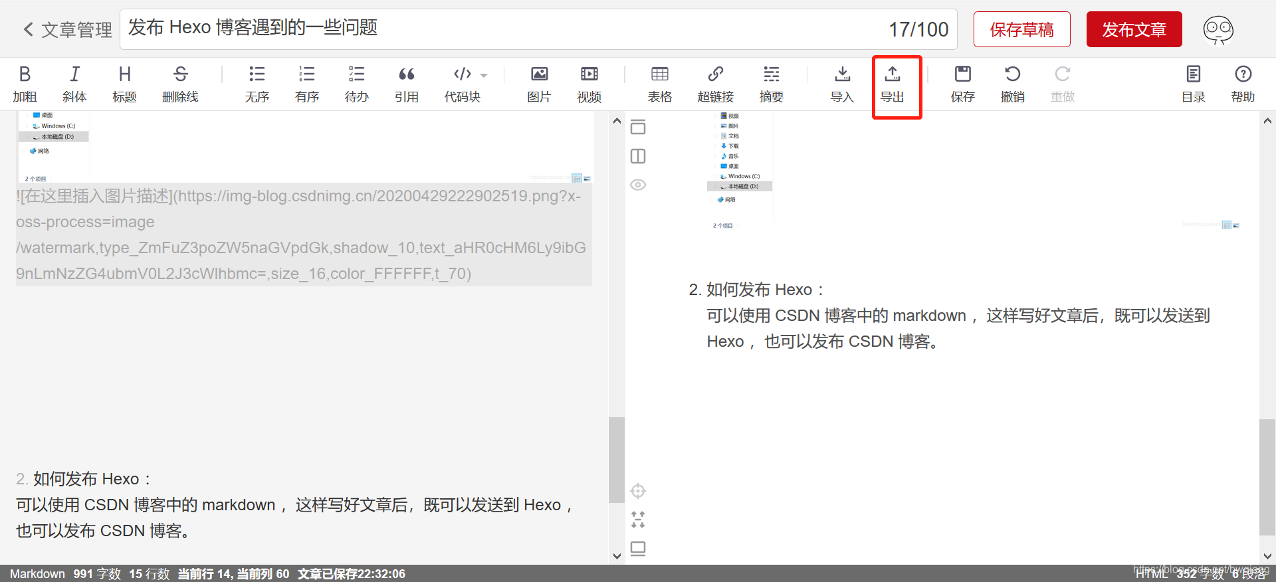
Task: Insert a to-do list (待办)
Action: 356,84
